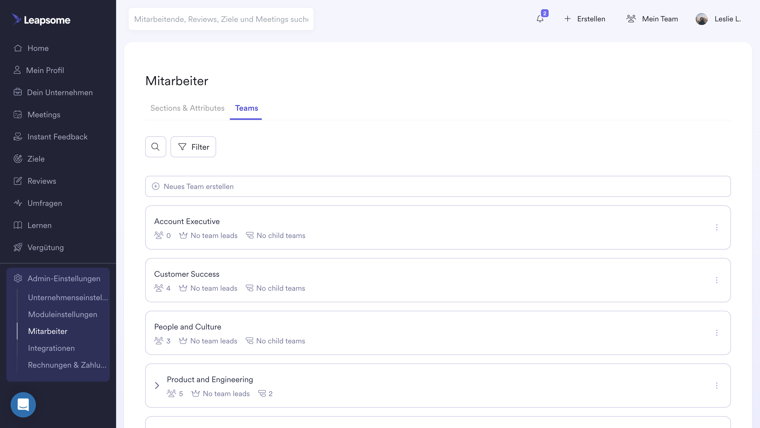
Task: Click 'No child teams' in People and Culture
Action: pos(280,341)
